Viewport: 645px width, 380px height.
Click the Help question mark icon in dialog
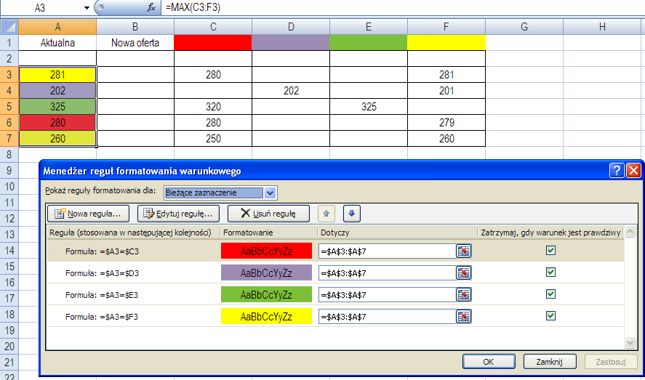616,170
